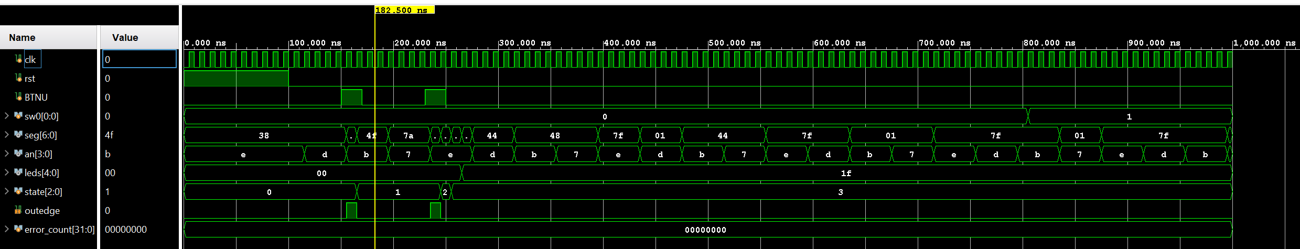Expand the error_count[31:0] bus
Viewport: 1300px width, 249px height.
[x=7, y=229]
